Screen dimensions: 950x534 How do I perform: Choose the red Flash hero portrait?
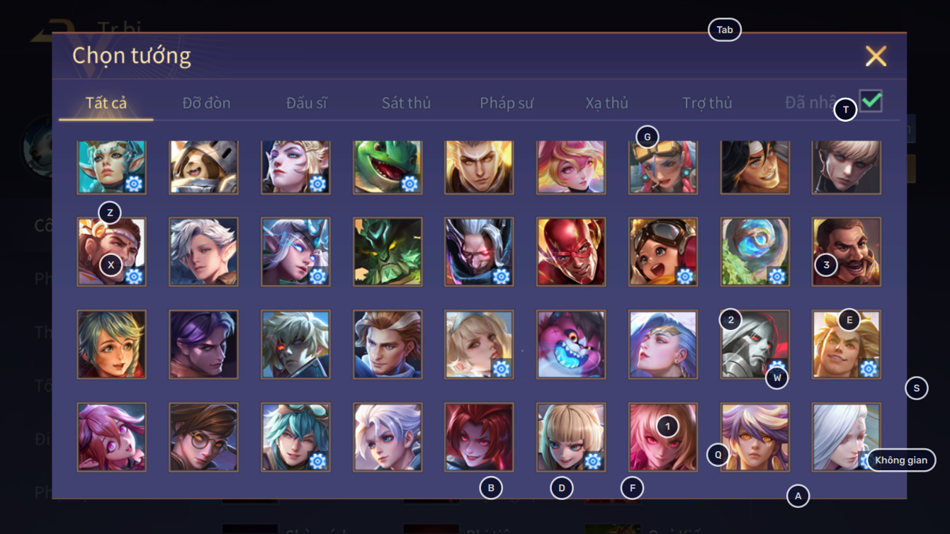(571, 251)
